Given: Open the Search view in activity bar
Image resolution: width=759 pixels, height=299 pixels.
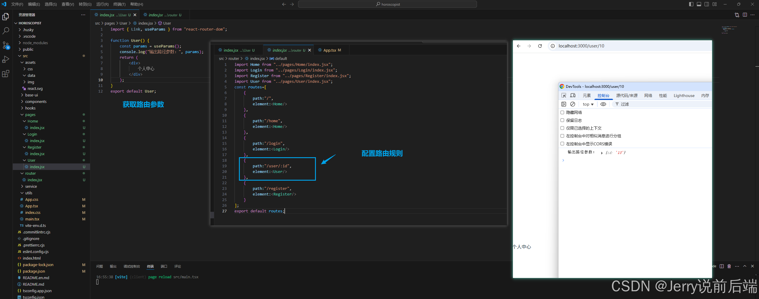Looking at the screenshot, I should [6, 31].
